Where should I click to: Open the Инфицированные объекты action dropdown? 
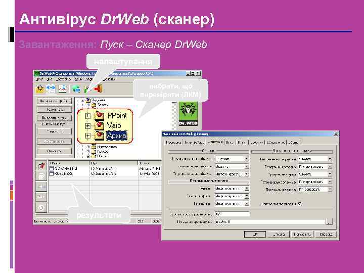tap(232, 159)
